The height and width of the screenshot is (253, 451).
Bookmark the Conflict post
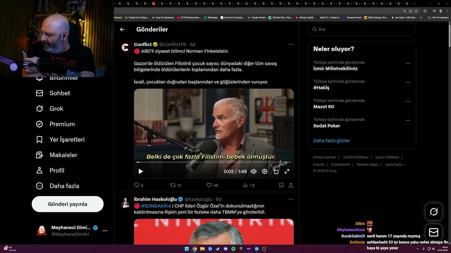point(281,185)
